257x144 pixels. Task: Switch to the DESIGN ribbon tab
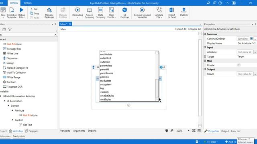[14, 3]
